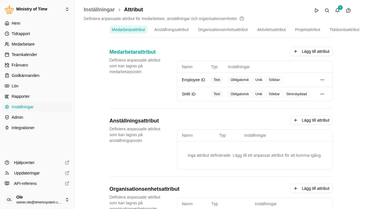This screenshot has width=372, height=209.
Task: Add attribute under Anställningsattribut section
Action: 311,120
